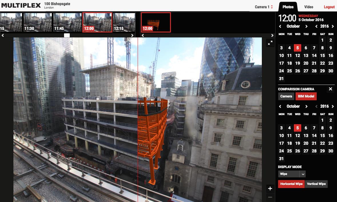Select October 19 on the top calendar
The height and width of the screenshot is (202, 337).
(297, 63)
